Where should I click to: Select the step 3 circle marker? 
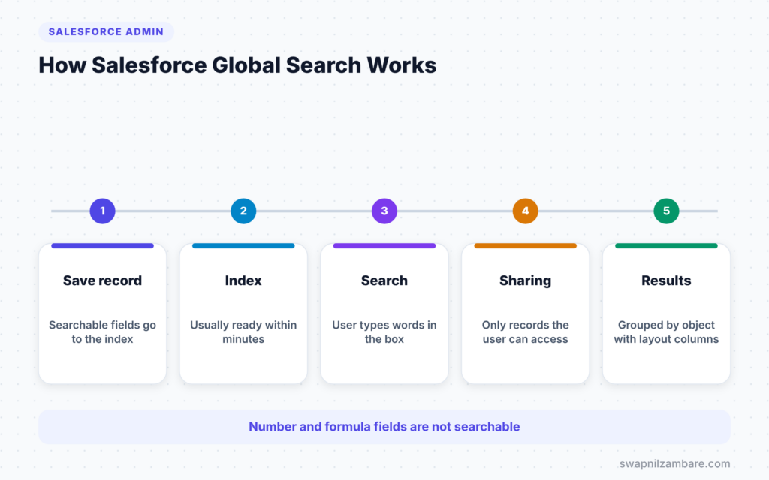click(x=384, y=211)
